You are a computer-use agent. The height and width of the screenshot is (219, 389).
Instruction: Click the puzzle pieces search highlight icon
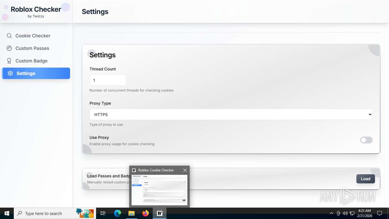(85, 213)
